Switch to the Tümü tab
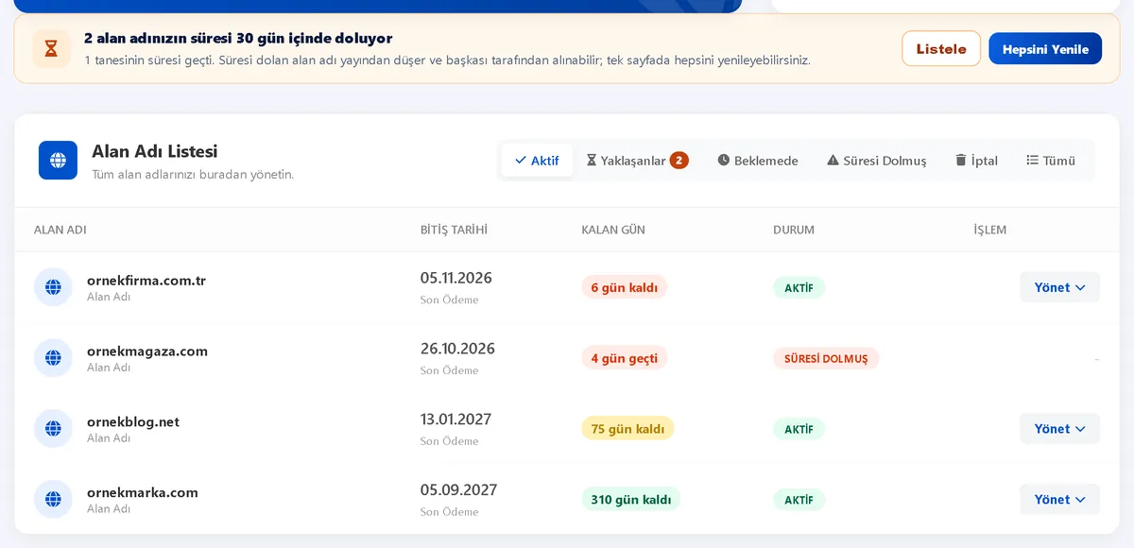The image size is (1134, 548). click(1051, 161)
